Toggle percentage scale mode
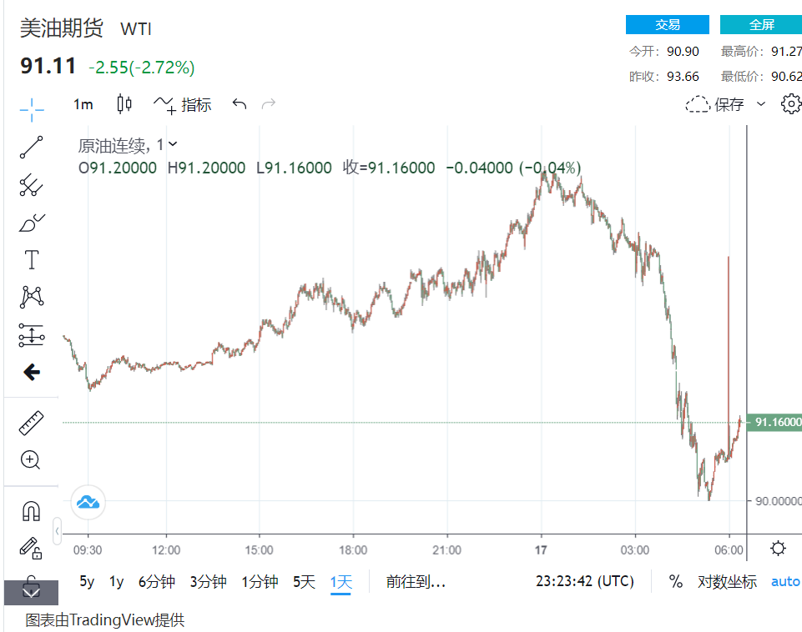This screenshot has width=802, height=632. (x=676, y=582)
